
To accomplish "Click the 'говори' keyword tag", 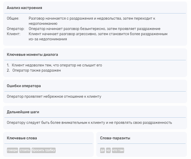I will pos(13,150).
